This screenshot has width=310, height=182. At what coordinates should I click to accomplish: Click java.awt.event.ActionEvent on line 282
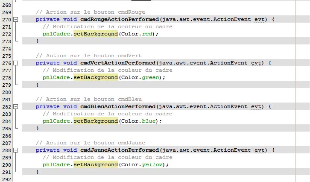pos(203,107)
